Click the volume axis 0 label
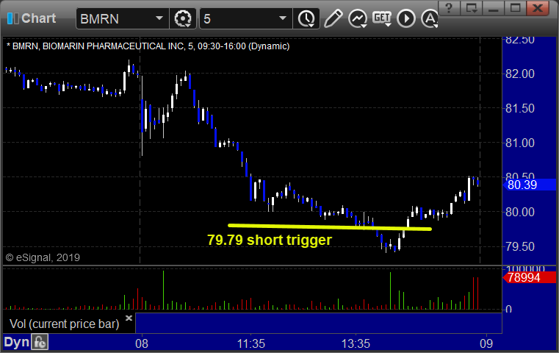Image resolution: width=559 pixels, height=353 pixels. coord(508,309)
